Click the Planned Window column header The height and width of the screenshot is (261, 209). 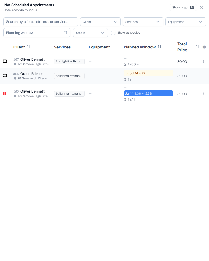pos(140,47)
